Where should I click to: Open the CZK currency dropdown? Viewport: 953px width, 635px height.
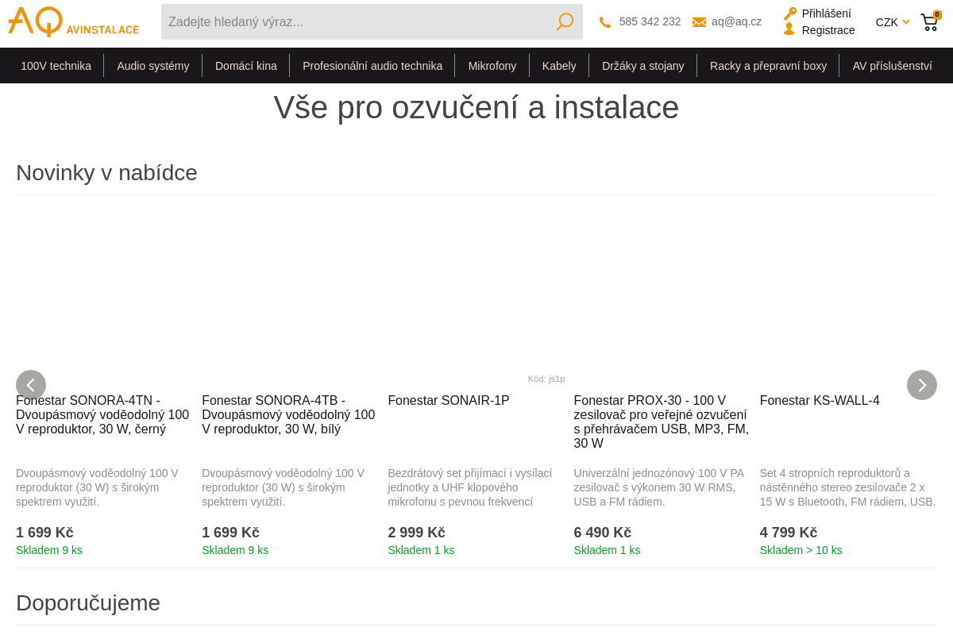click(x=893, y=22)
